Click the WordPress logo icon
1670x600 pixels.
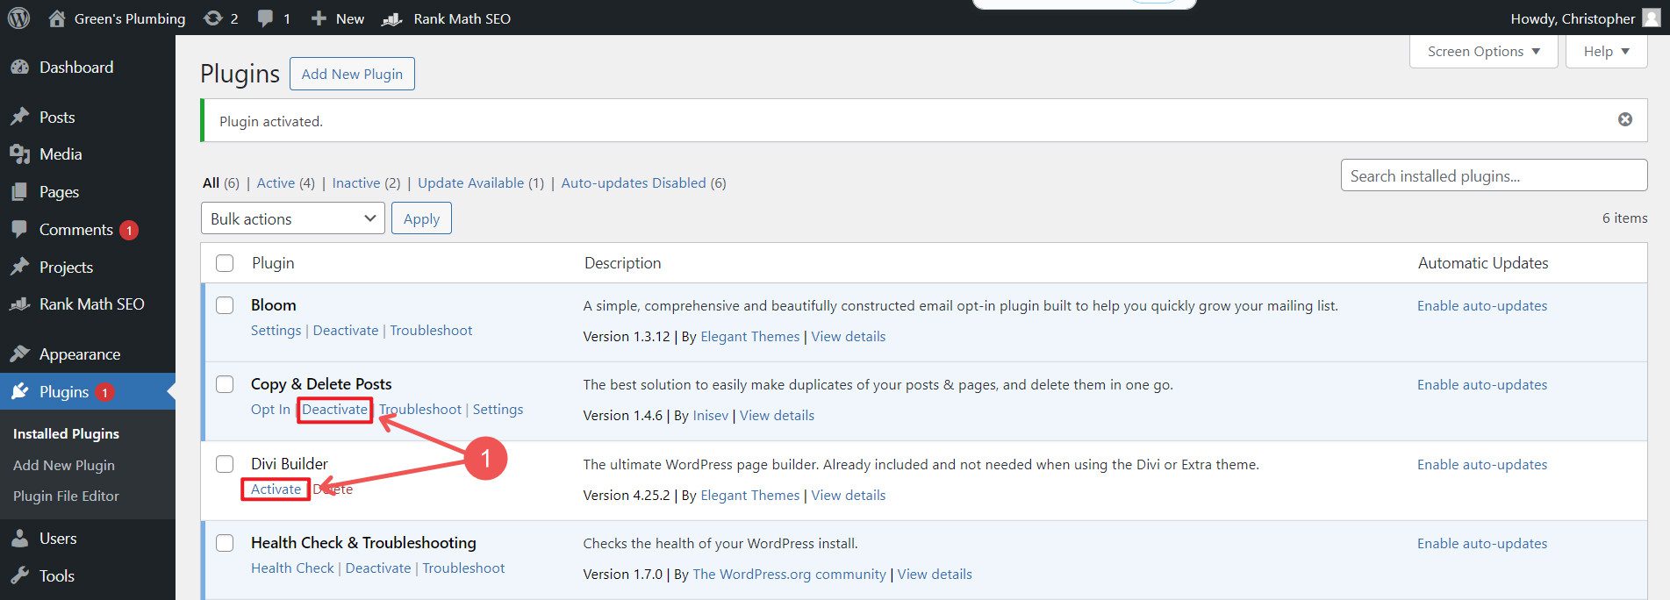[18, 18]
